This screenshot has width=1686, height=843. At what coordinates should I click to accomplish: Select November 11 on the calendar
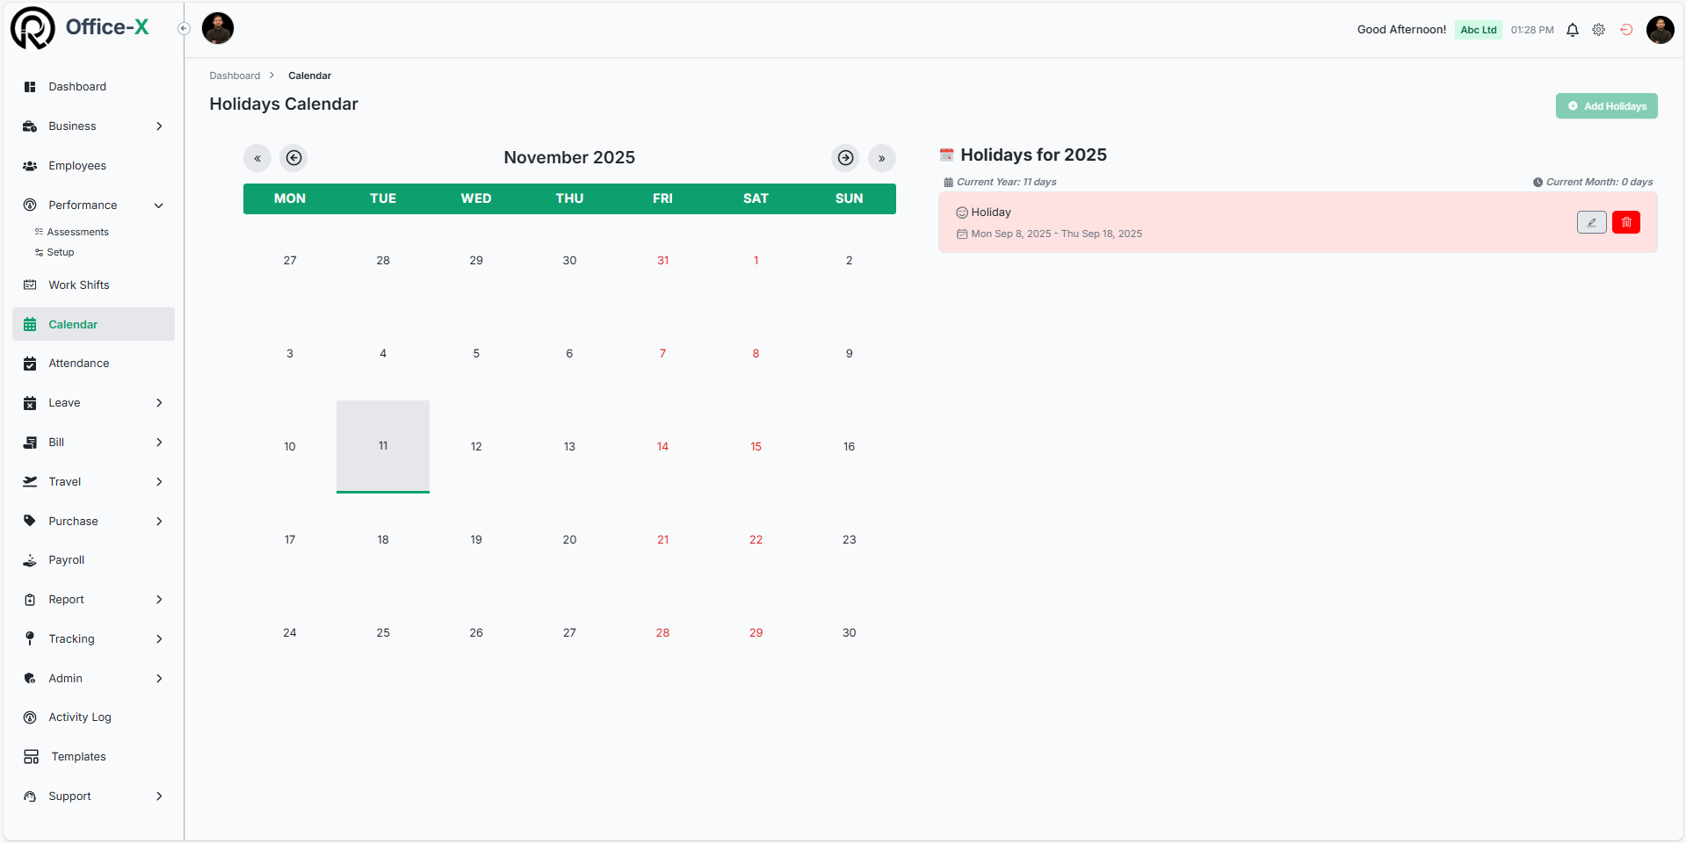click(382, 446)
